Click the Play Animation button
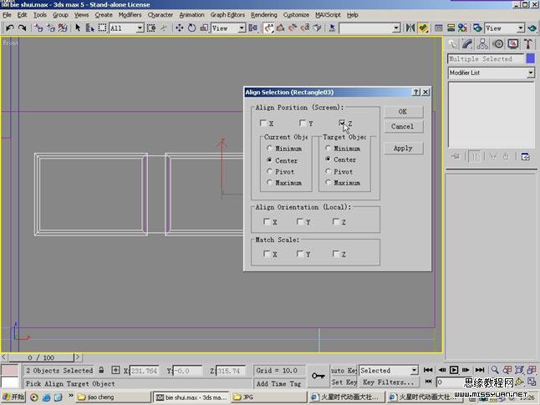The height and width of the screenshot is (405, 540). [454, 370]
